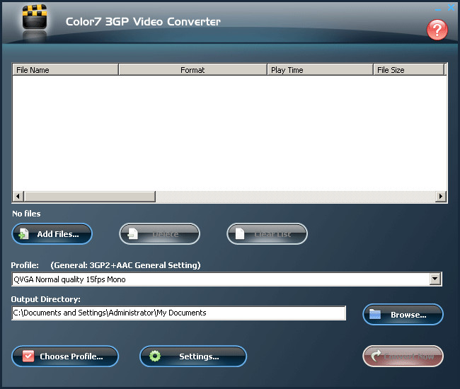The image size is (460, 389).
Task: Click the greyed-out Clear List button
Action: click(267, 234)
